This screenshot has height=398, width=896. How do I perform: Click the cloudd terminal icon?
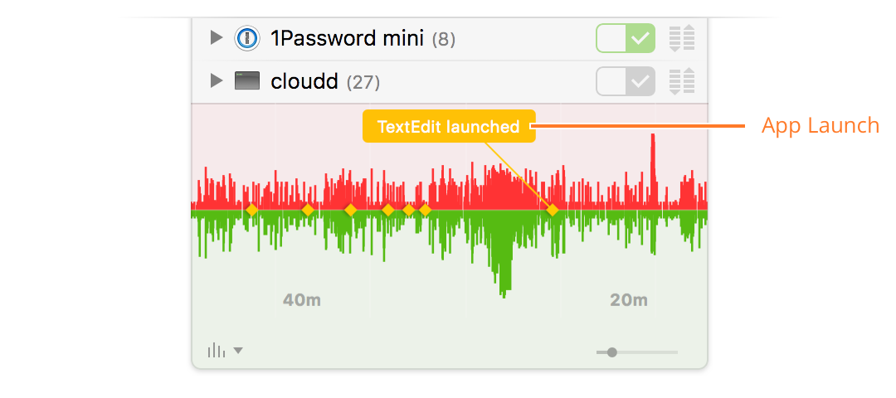point(247,81)
